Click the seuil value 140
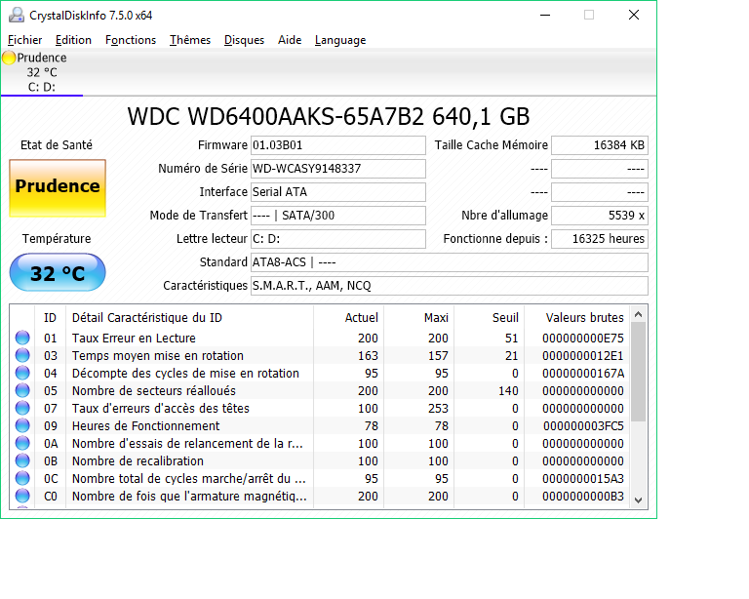 click(508, 391)
